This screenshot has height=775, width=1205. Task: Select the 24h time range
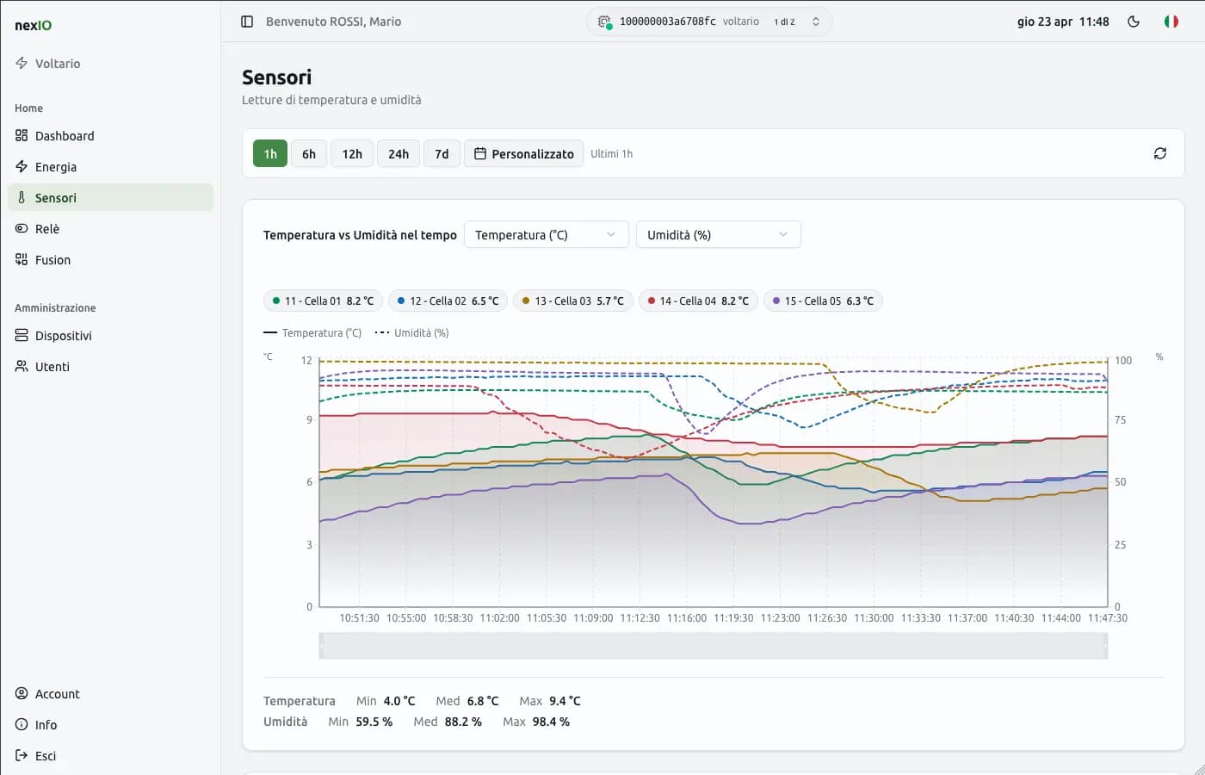tap(398, 154)
